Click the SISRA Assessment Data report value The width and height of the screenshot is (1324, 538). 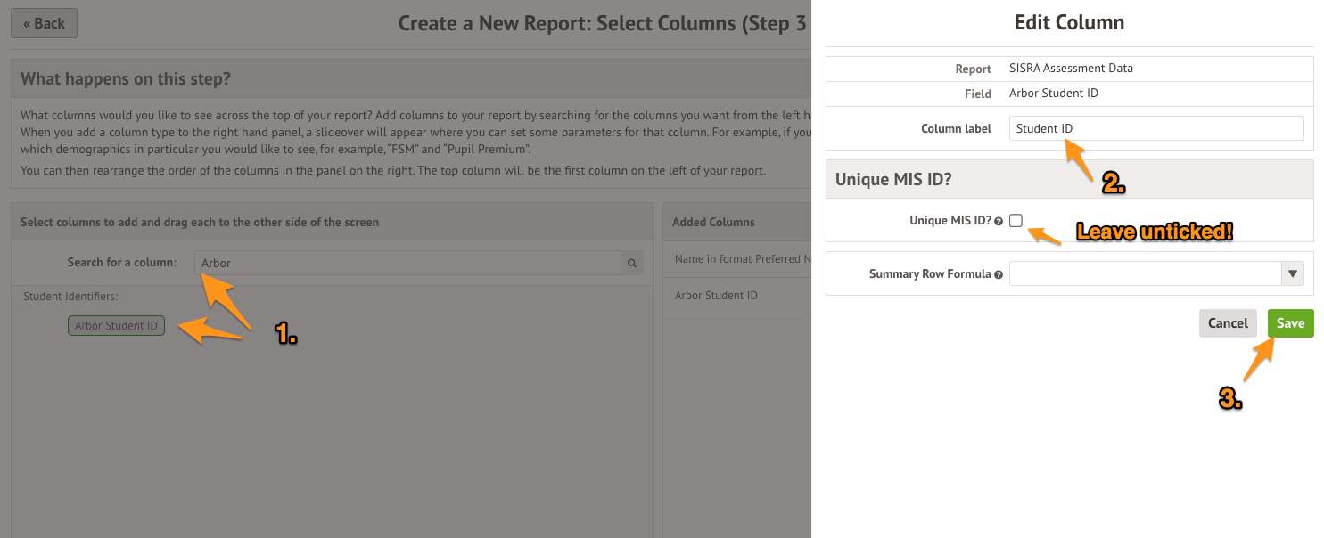coord(1071,69)
